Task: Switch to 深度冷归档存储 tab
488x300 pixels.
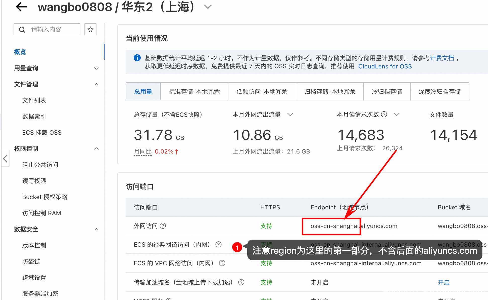Action: (x=440, y=91)
